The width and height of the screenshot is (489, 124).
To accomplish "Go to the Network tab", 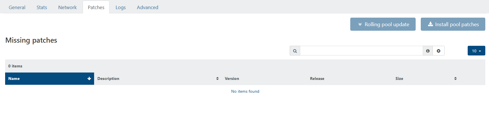I will 67,7.
